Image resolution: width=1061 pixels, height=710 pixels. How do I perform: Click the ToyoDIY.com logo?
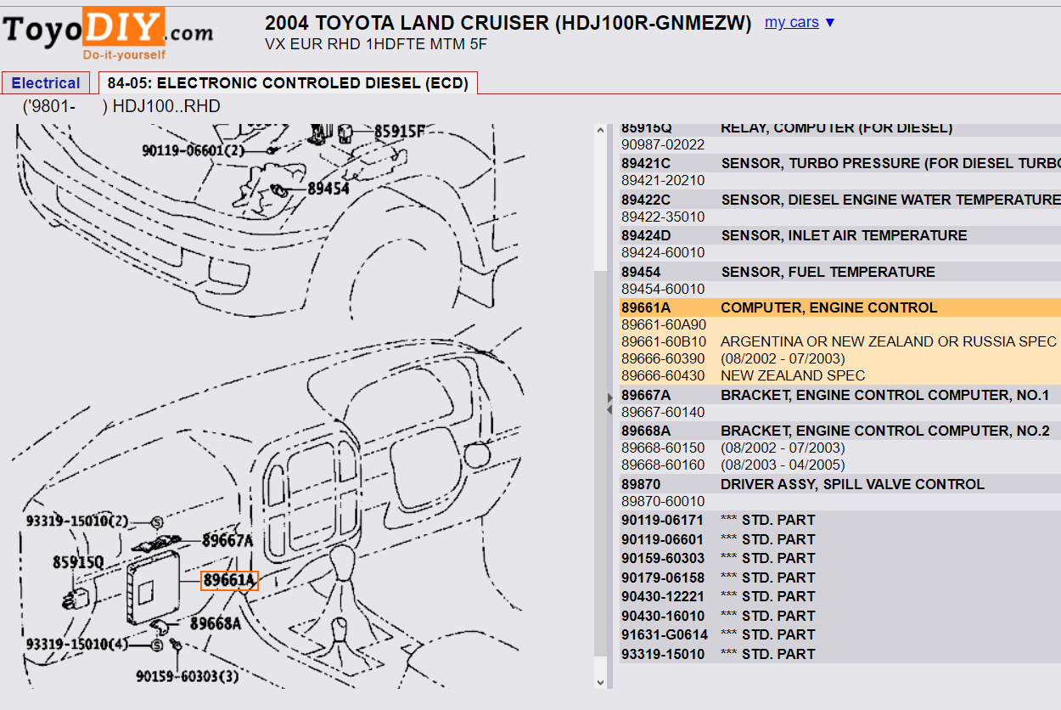coord(107,33)
